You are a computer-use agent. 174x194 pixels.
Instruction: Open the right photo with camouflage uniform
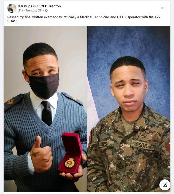(129, 109)
